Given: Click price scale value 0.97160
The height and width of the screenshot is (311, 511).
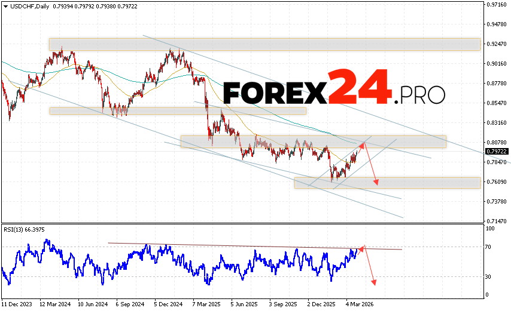Looking at the screenshot, I should 497,5.
